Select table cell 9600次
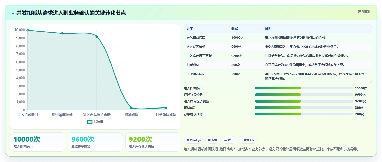 click(x=237, y=47)
